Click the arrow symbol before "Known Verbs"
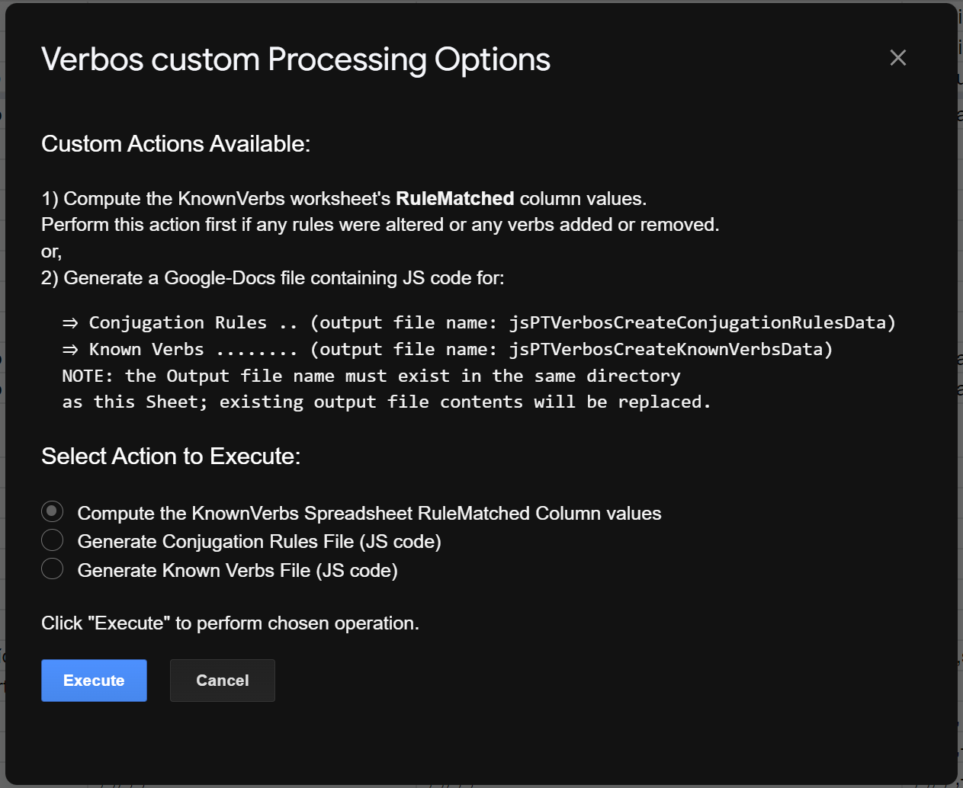963x788 pixels. pyautogui.click(x=70, y=350)
